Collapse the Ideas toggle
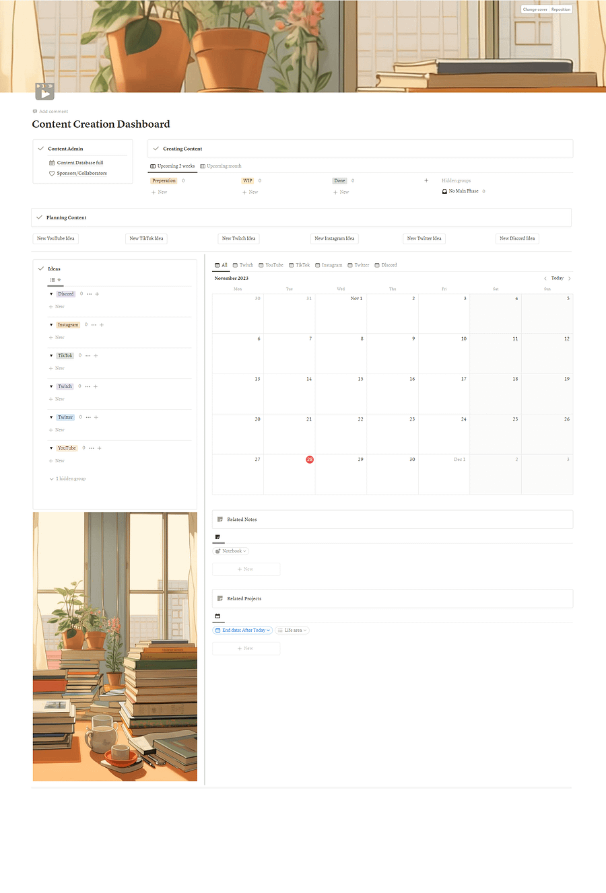The image size is (606, 893). [41, 269]
